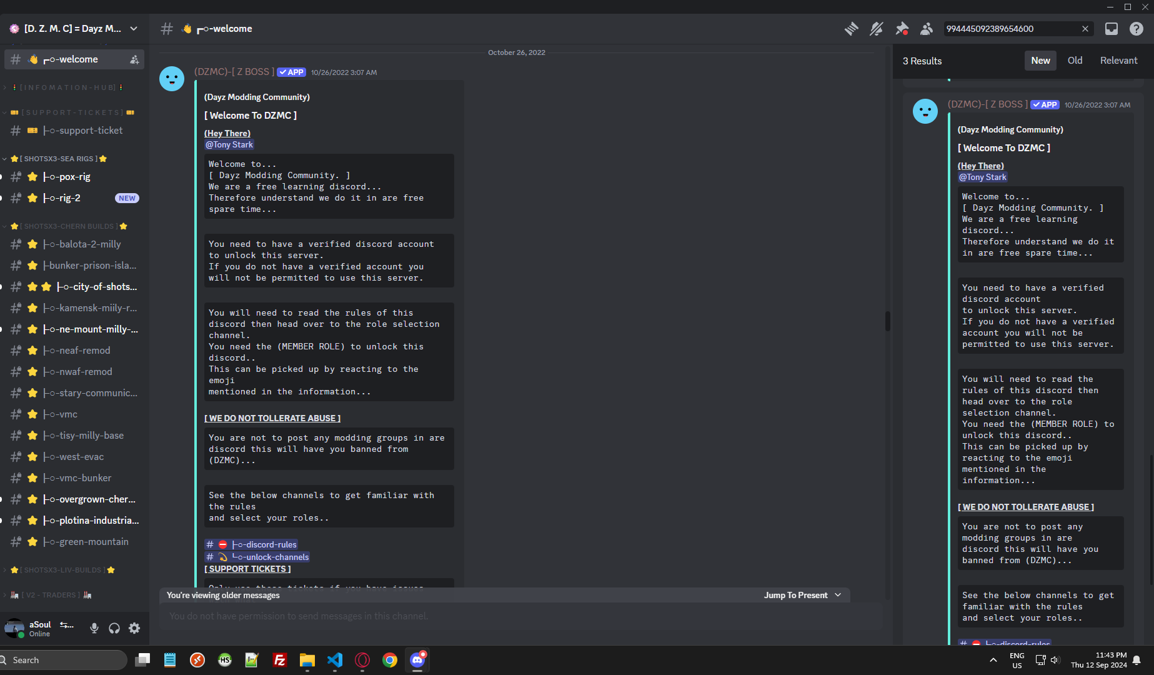Show the member list icon
This screenshot has height=675, width=1154.
point(927,29)
